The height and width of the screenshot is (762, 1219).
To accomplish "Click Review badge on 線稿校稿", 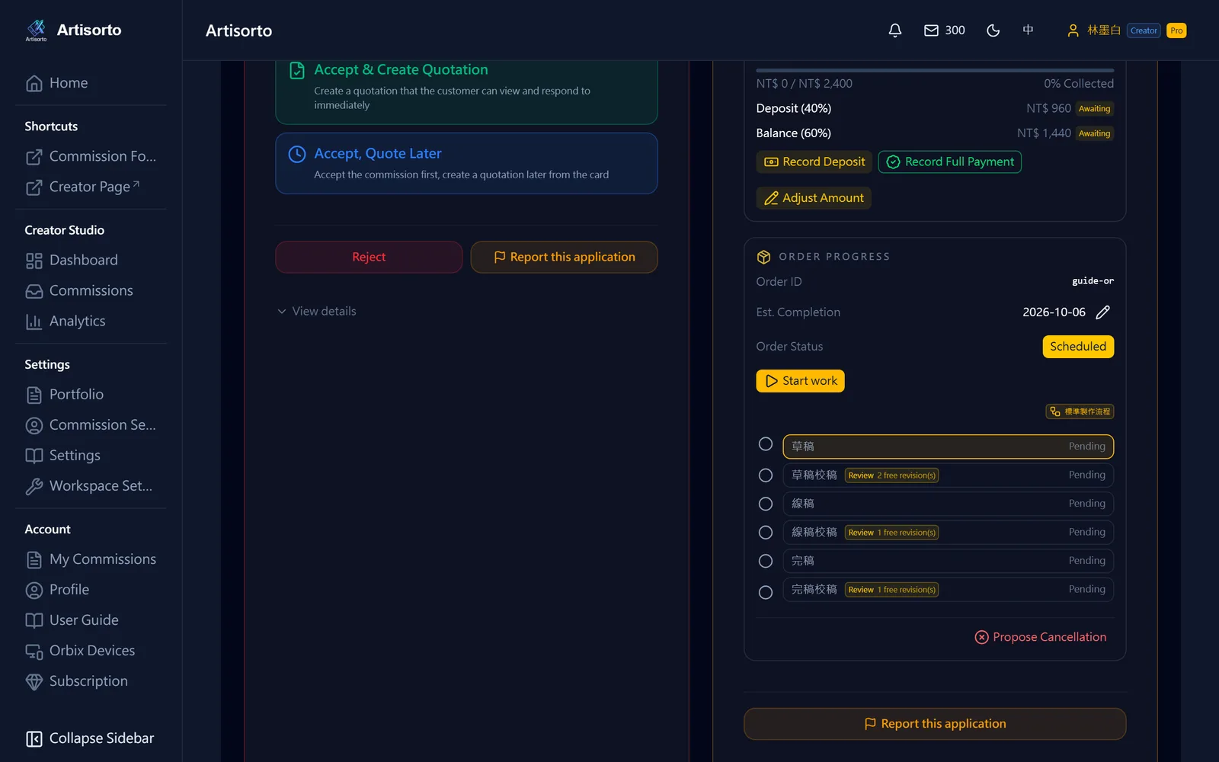I will [x=891, y=533].
